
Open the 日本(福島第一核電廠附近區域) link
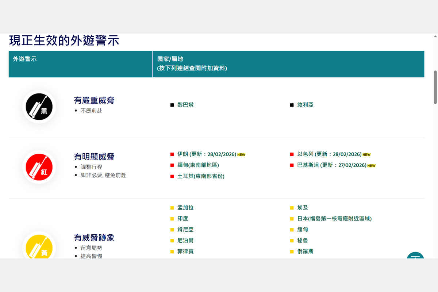[x=334, y=219]
